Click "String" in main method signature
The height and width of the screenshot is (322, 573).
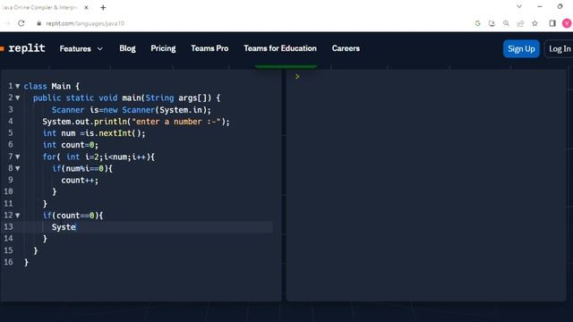159,97
